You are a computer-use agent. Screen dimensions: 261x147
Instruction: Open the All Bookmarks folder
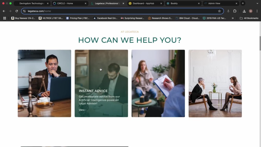tap(249, 18)
